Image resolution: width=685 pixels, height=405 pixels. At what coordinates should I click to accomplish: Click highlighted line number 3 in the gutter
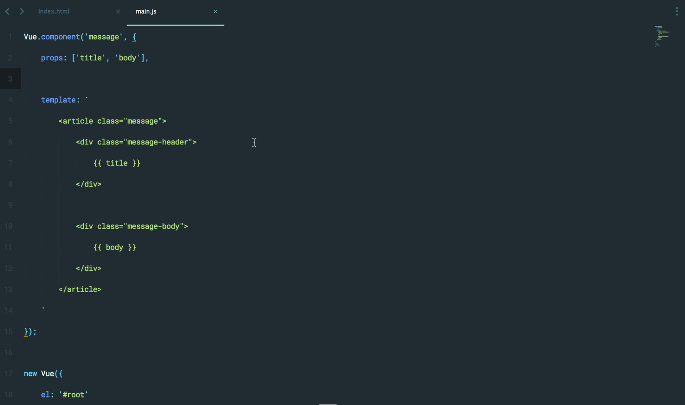click(x=10, y=79)
